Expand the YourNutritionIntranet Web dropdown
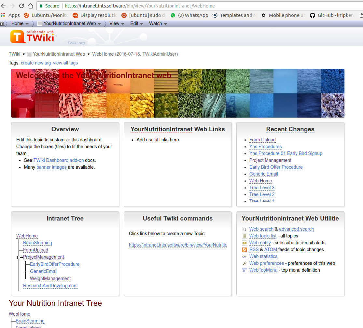Viewport: 363px width, 328px height. pos(70,23)
